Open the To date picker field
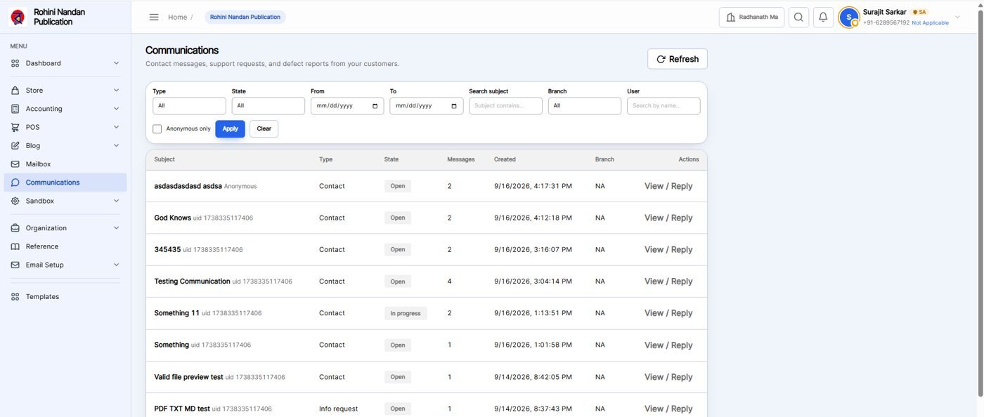The height and width of the screenshot is (417, 984). click(x=427, y=106)
